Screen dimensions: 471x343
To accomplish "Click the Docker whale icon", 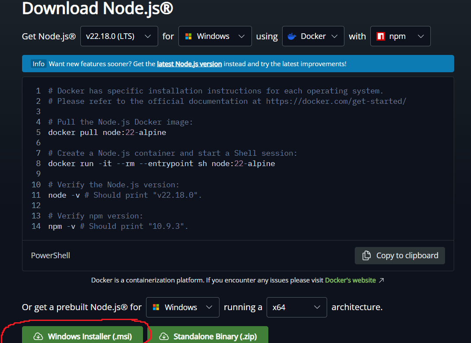I will click(292, 36).
